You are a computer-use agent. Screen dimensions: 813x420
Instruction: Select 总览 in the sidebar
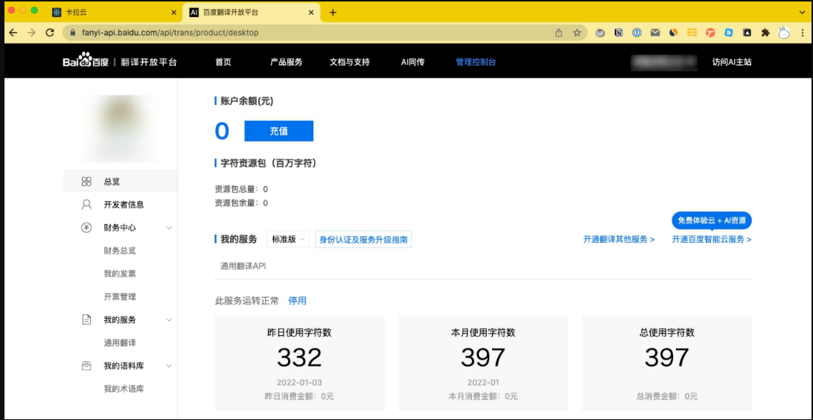tap(121, 182)
